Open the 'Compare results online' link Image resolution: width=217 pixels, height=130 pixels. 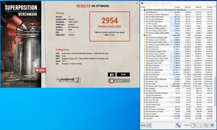(x=109, y=26)
